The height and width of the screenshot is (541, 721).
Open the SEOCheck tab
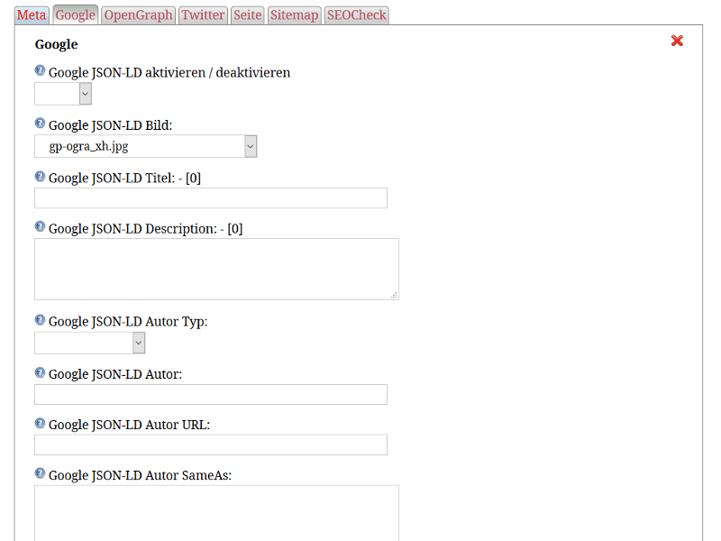356,15
